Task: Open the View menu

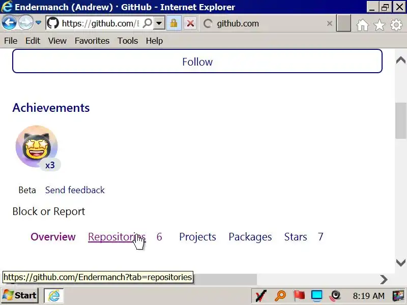Action: [57, 41]
